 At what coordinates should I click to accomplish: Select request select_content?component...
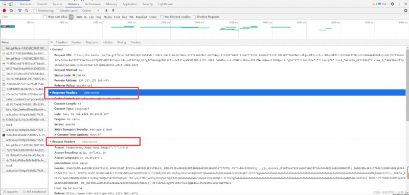(x=24, y=99)
